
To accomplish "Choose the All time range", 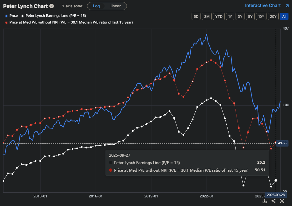I will (284, 17).
